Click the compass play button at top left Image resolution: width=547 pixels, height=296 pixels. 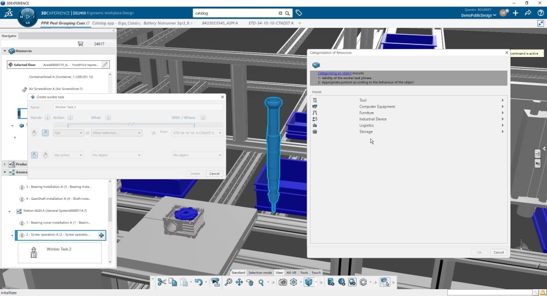28,17
